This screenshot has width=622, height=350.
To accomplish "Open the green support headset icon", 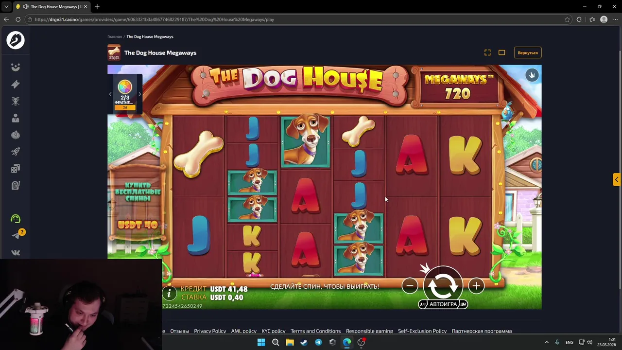I will [16, 219].
